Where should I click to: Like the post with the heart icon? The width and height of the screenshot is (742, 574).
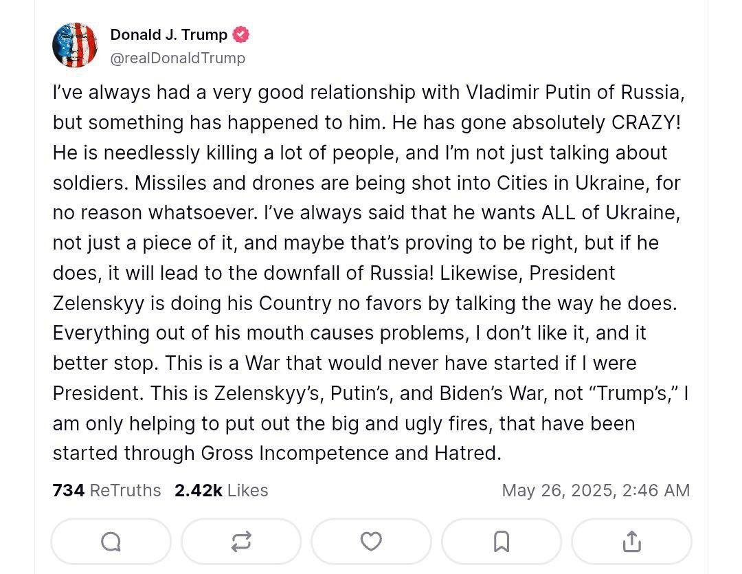coord(371,542)
